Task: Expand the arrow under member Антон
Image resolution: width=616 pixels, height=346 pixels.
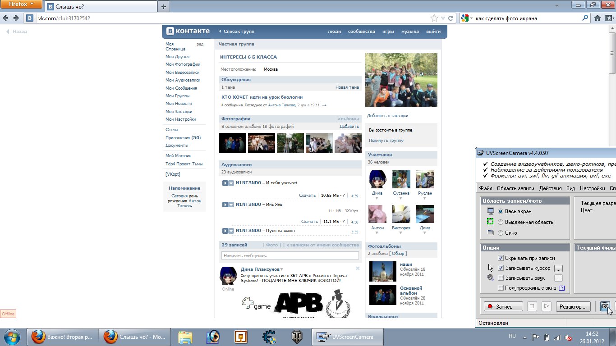Action: pos(377,233)
